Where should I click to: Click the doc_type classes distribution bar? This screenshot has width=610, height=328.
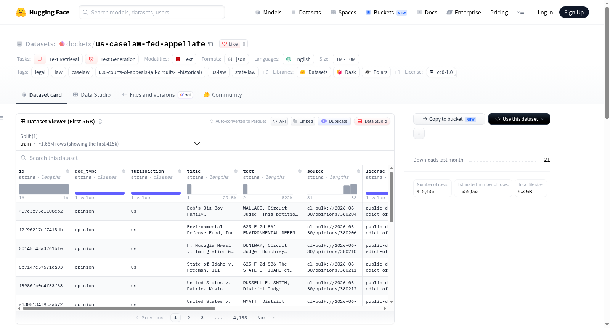tap(100, 193)
